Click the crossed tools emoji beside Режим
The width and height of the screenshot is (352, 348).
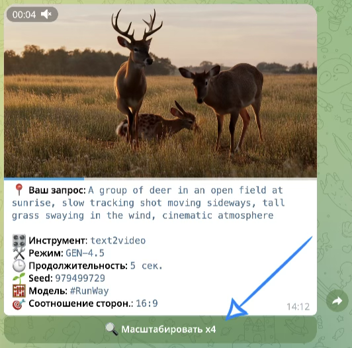pyautogui.click(x=19, y=253)
